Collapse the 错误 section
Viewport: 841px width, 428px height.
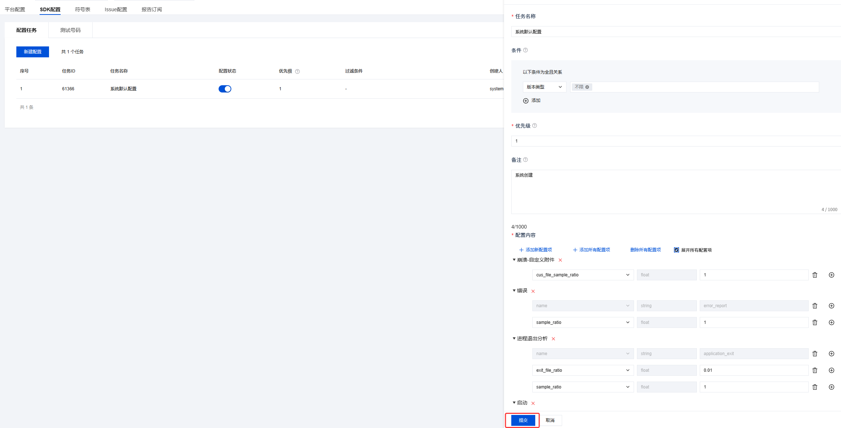pos(514,291)
